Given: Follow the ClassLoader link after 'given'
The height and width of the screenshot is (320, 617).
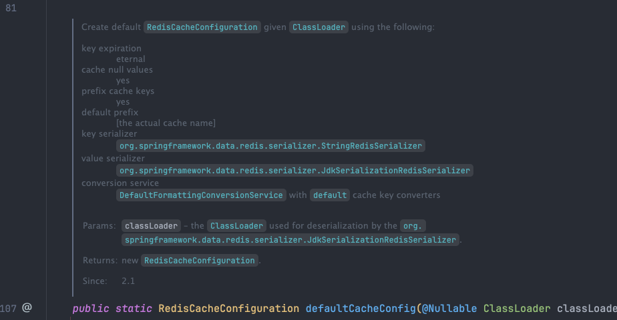Looking at the screenshot, I should 319,27.
